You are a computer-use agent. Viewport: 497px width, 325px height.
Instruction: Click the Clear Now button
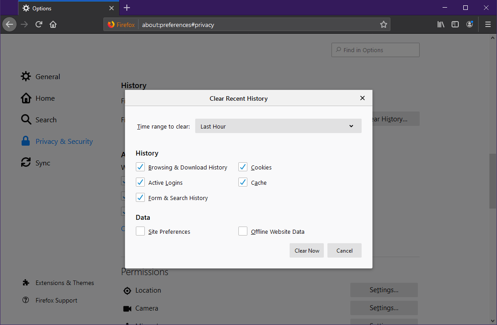(307, 250)
